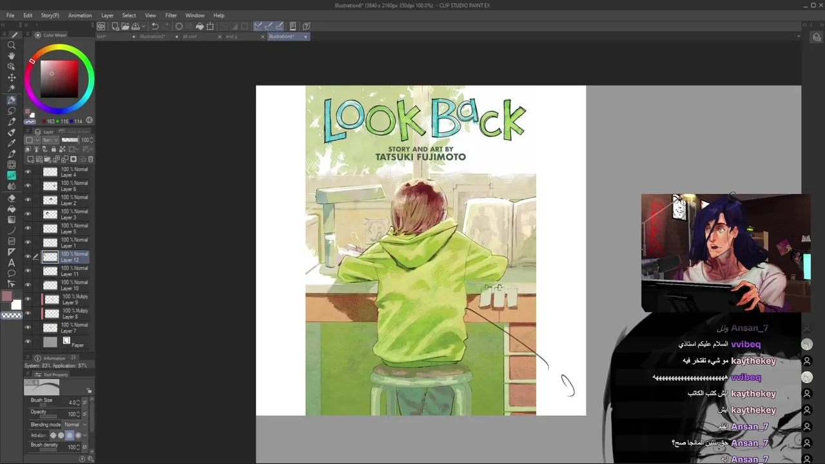This screenshot has height=464, width=825.
Task: Select the Gradient tool
Action: click(12, 219)
